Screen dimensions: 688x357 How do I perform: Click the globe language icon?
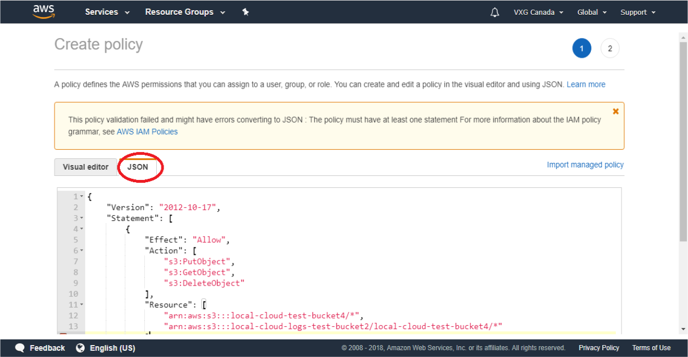(80, 348)
